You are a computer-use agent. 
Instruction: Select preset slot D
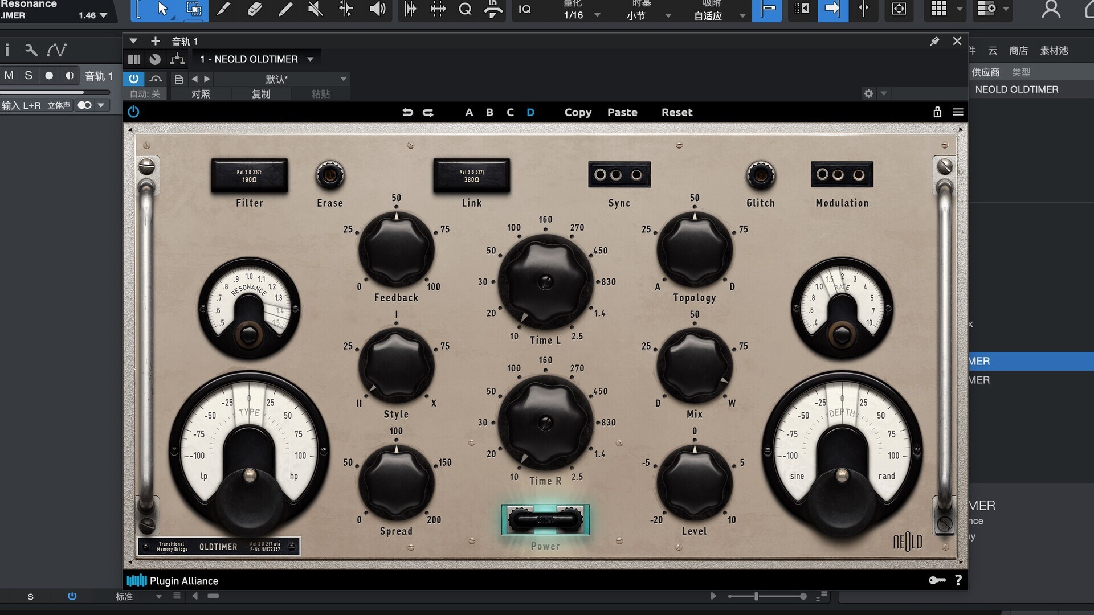pyautogui.click(x=530, y=112)
